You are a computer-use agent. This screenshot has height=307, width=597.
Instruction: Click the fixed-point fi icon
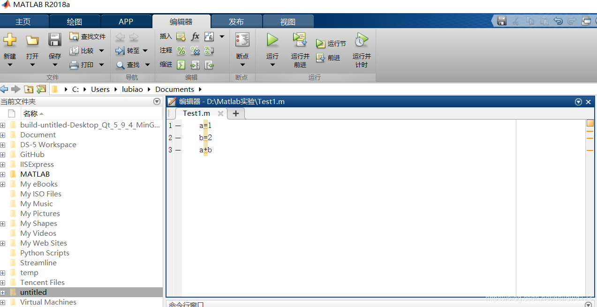tap(209, 37)
